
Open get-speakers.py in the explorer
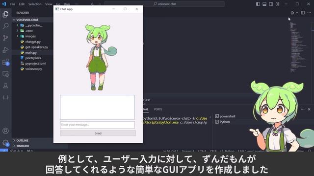coord(36,47)
